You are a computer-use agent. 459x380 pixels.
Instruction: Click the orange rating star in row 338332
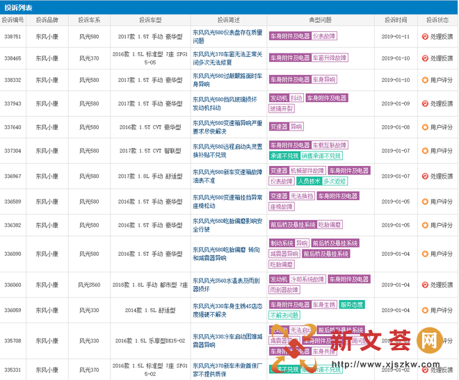pyautogui.click(x=425, y=80)
